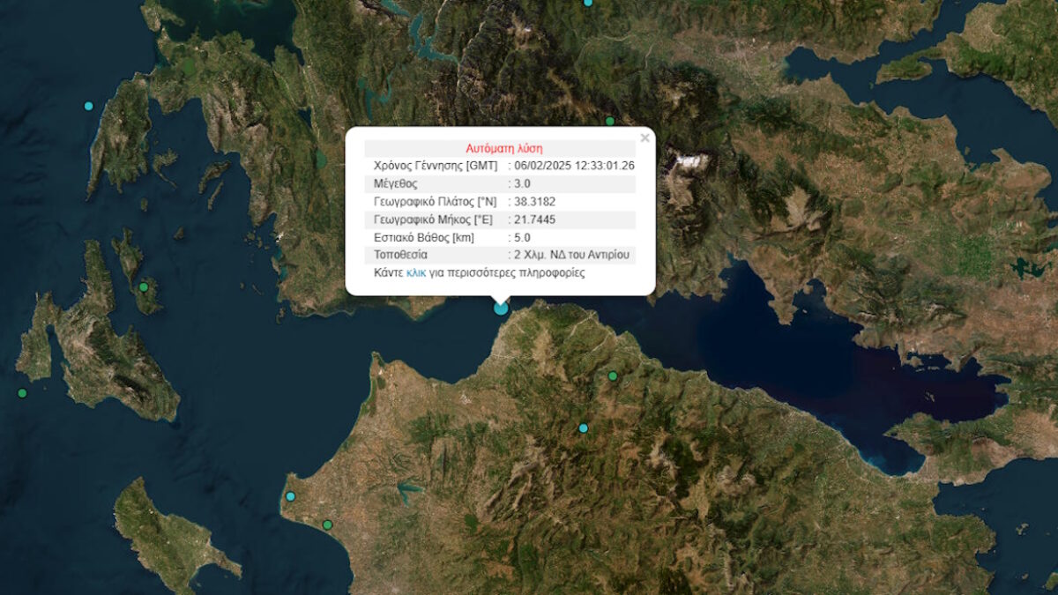The image size is (1058, 595).
Task: Select the large cyan epicenter marker below the popup
Action: [x=501, y=308]
